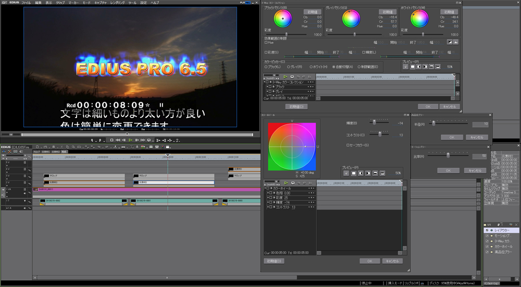Expand the コントラスト row in Color Wheel tree
Screen dimensions: 521x287
(268, 207)
